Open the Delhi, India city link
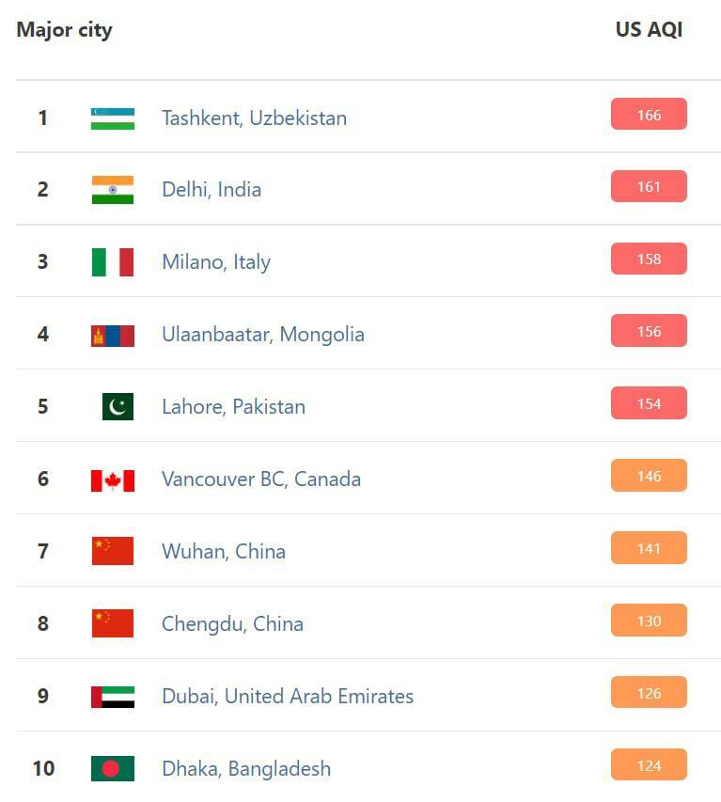This screenshot has height=802, width=721. [212, 190]
